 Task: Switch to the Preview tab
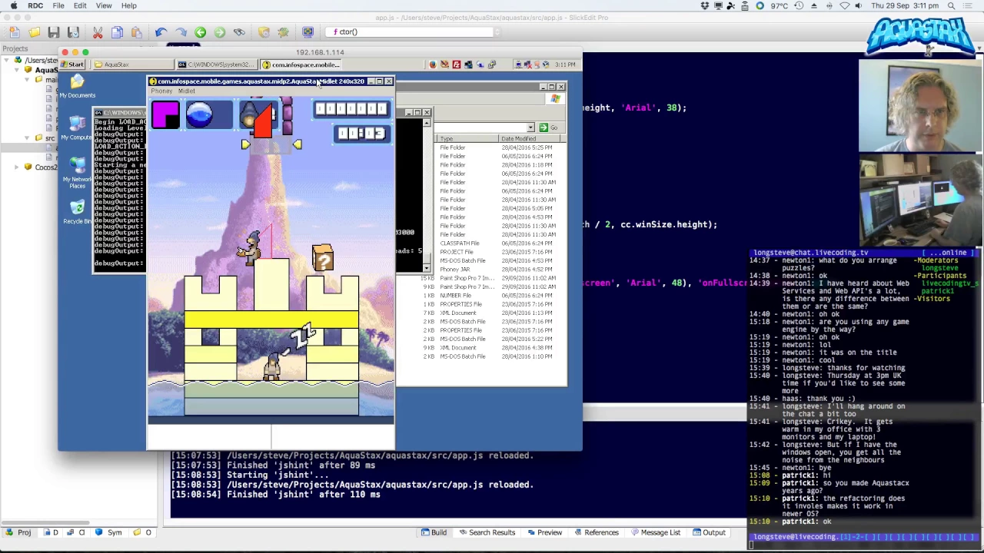[544, 532]
